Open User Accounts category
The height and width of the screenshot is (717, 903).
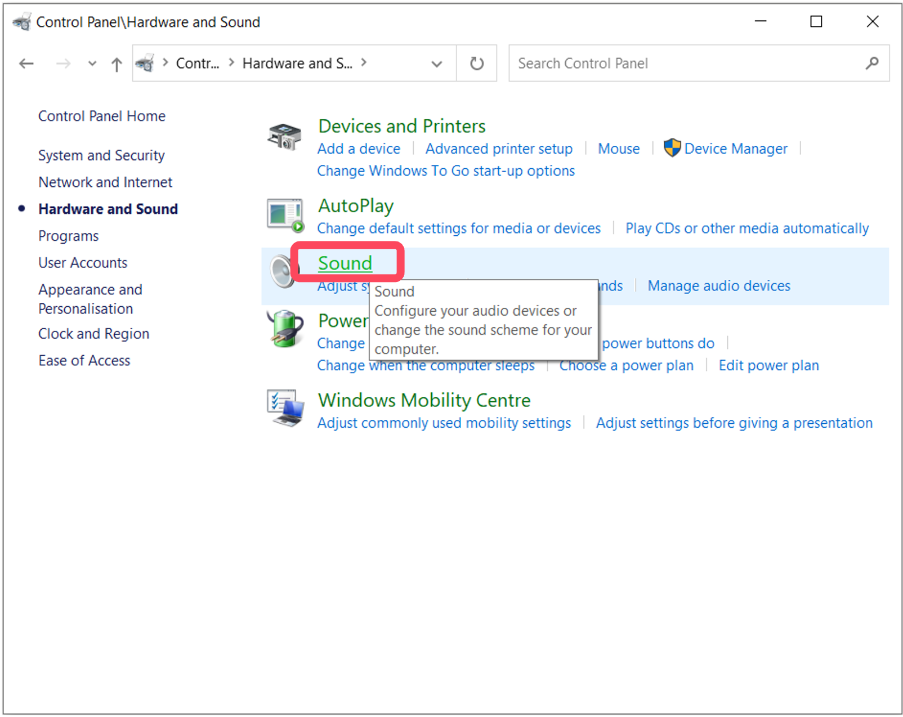click(x=83, y=263)
